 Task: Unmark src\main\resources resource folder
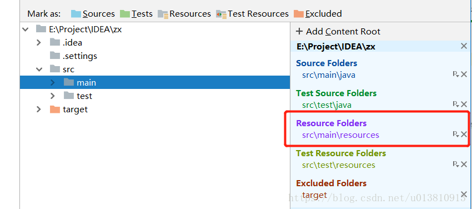(x=464, y=135)
